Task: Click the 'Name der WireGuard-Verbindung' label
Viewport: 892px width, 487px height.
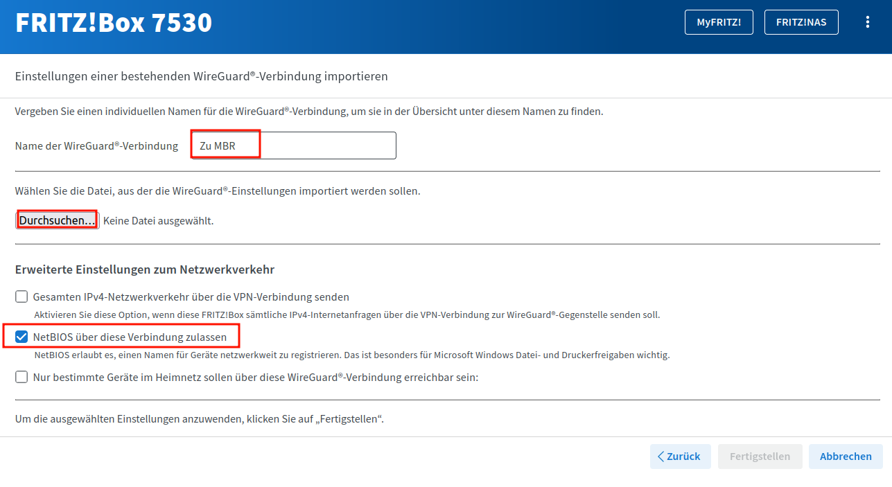Action: pyautogui.click(x=96, y=146)
